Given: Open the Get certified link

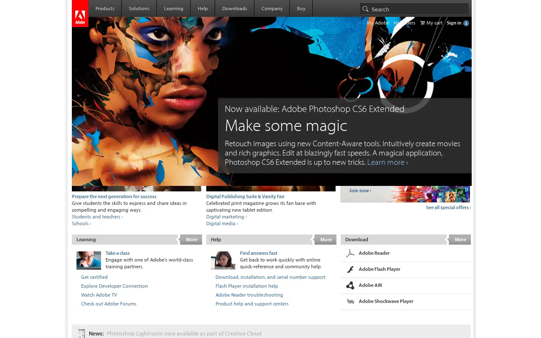Looking at the screenshot, I should pos(94,277).
